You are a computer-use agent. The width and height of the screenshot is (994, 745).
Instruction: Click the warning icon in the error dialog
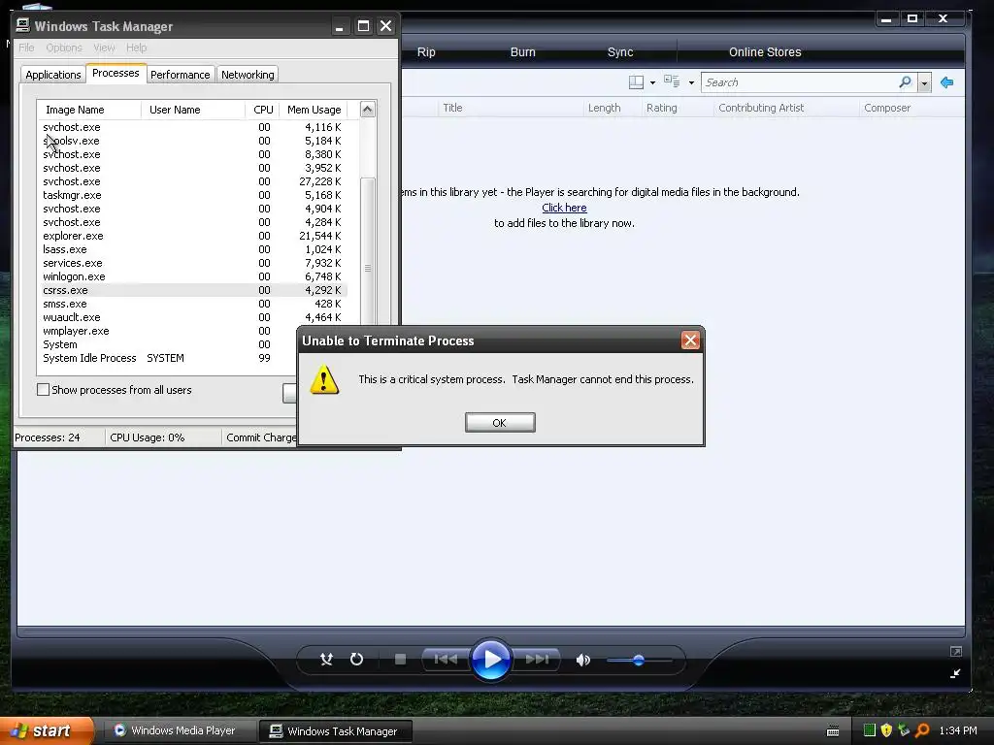(x=324, y=379)
